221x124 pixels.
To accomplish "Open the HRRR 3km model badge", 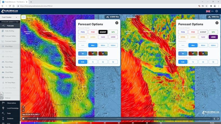I will pos(213,17).
